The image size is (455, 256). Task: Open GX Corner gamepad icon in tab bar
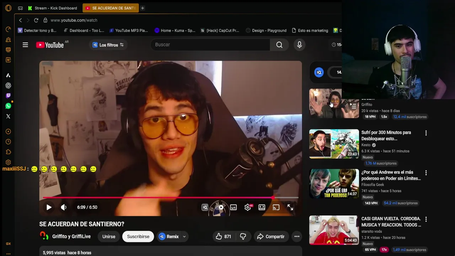click(x=20, y=8)
